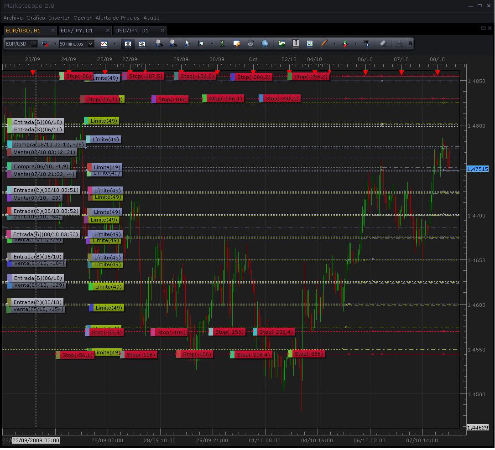Switch to the EUR/JPY, D1 tab

click(x=77, y=31)
